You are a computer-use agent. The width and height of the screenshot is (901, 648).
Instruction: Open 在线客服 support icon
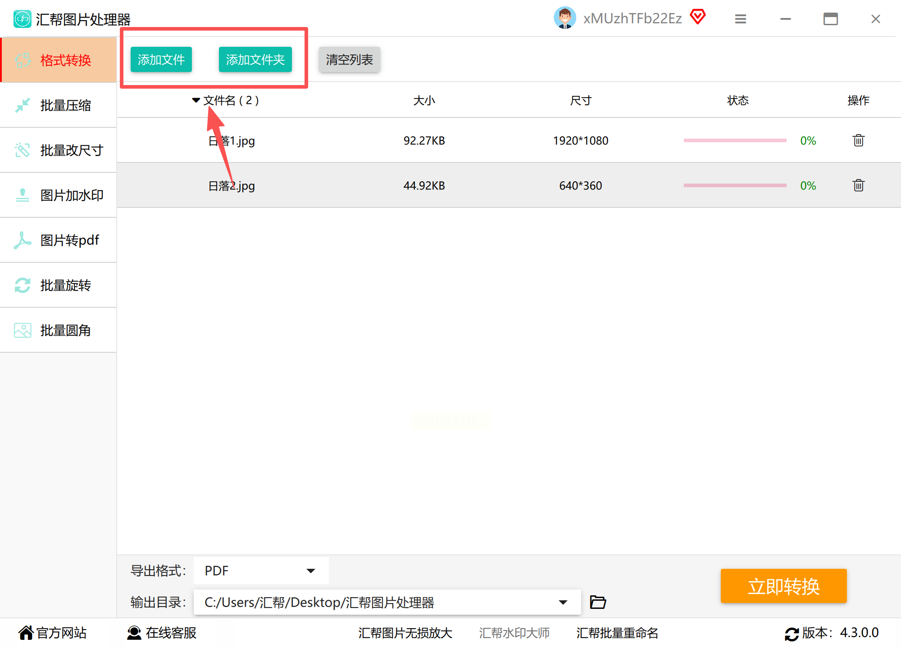point(134,633)
